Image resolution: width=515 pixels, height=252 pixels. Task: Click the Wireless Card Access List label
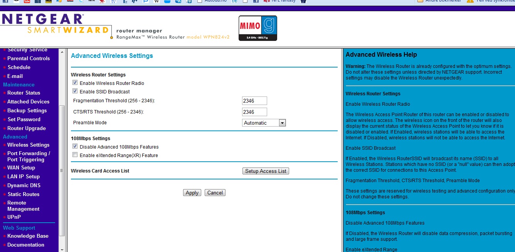(x=100, y=171)
